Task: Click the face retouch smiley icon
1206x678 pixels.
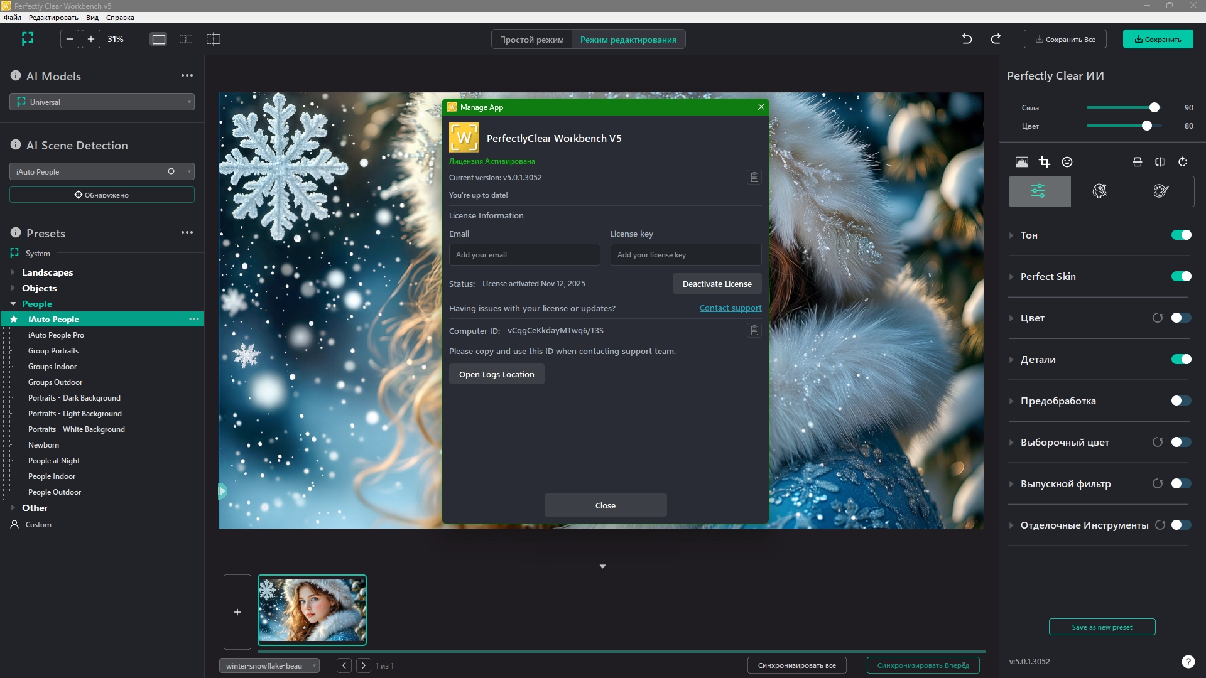Action: tap(1067, 162)
